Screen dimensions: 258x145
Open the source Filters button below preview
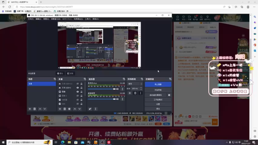click(70, 73)
